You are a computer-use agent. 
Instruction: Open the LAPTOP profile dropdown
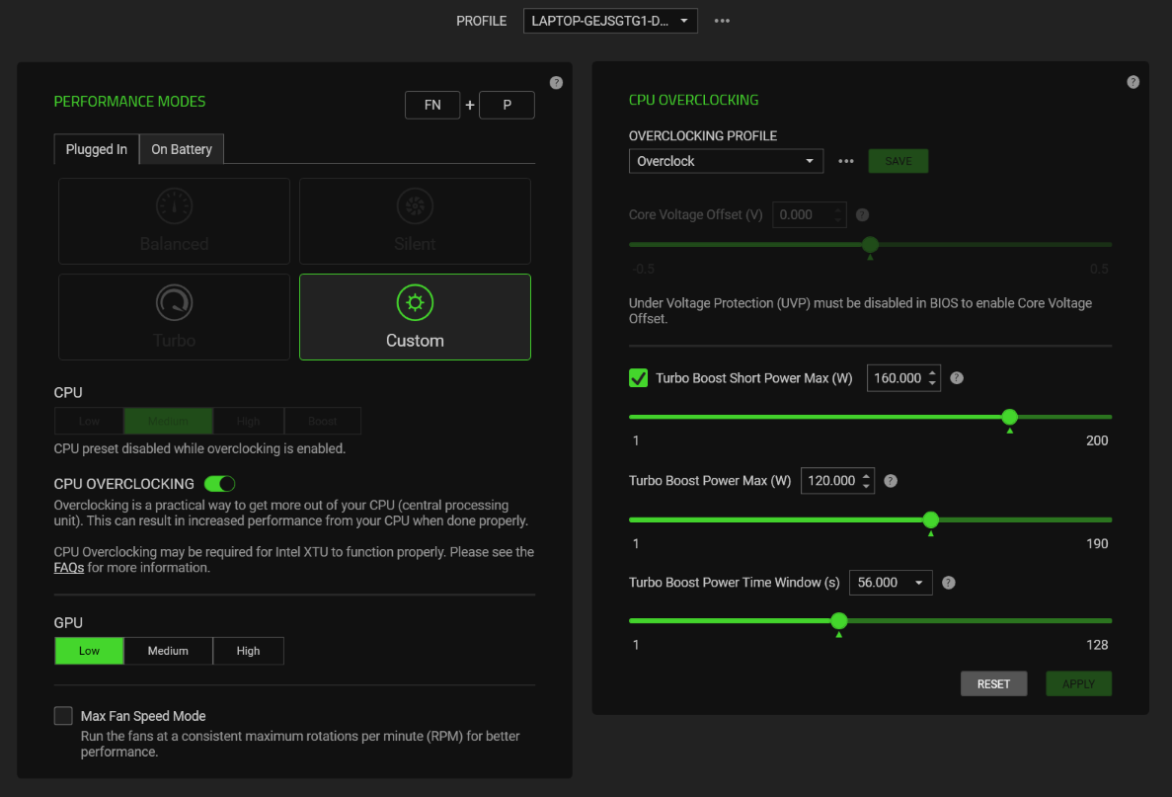pyautogui.click(x=609, y=20)
